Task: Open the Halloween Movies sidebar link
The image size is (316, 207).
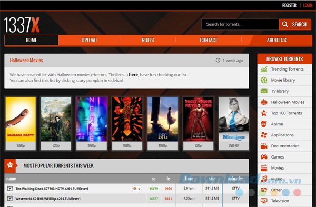Action: coord(288,102)
